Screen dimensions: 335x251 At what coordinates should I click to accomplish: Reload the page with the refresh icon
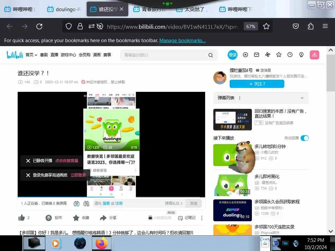tap(39, 26)
